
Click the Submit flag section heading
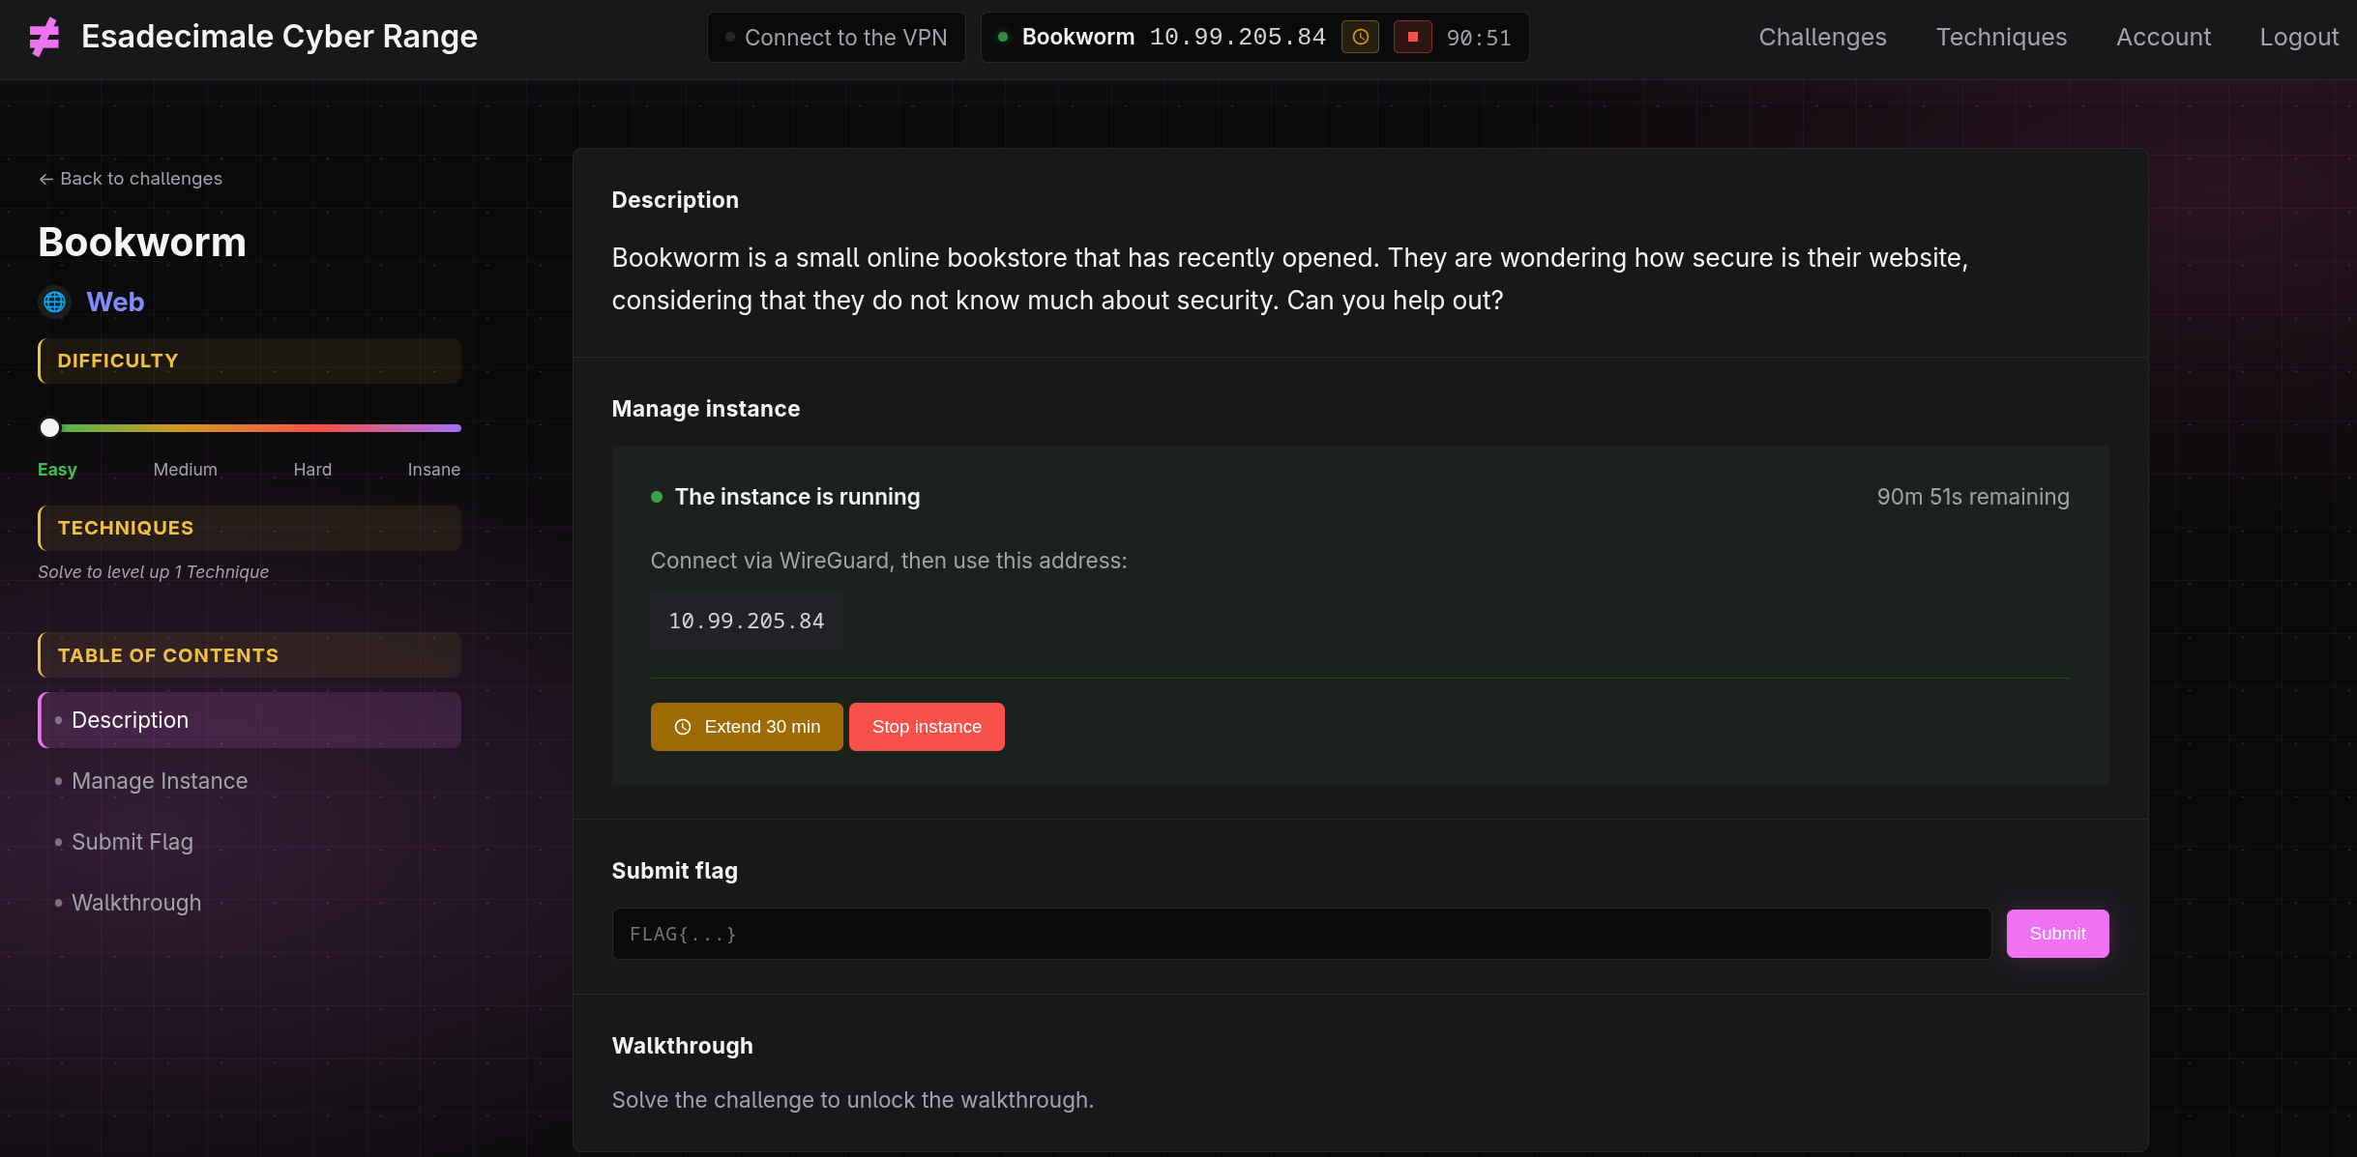pos(674,871)
